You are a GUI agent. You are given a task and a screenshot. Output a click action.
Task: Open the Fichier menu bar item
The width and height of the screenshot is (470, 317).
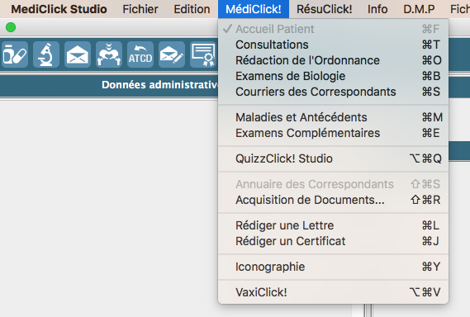pyautogui.click(x=140, y=9)
